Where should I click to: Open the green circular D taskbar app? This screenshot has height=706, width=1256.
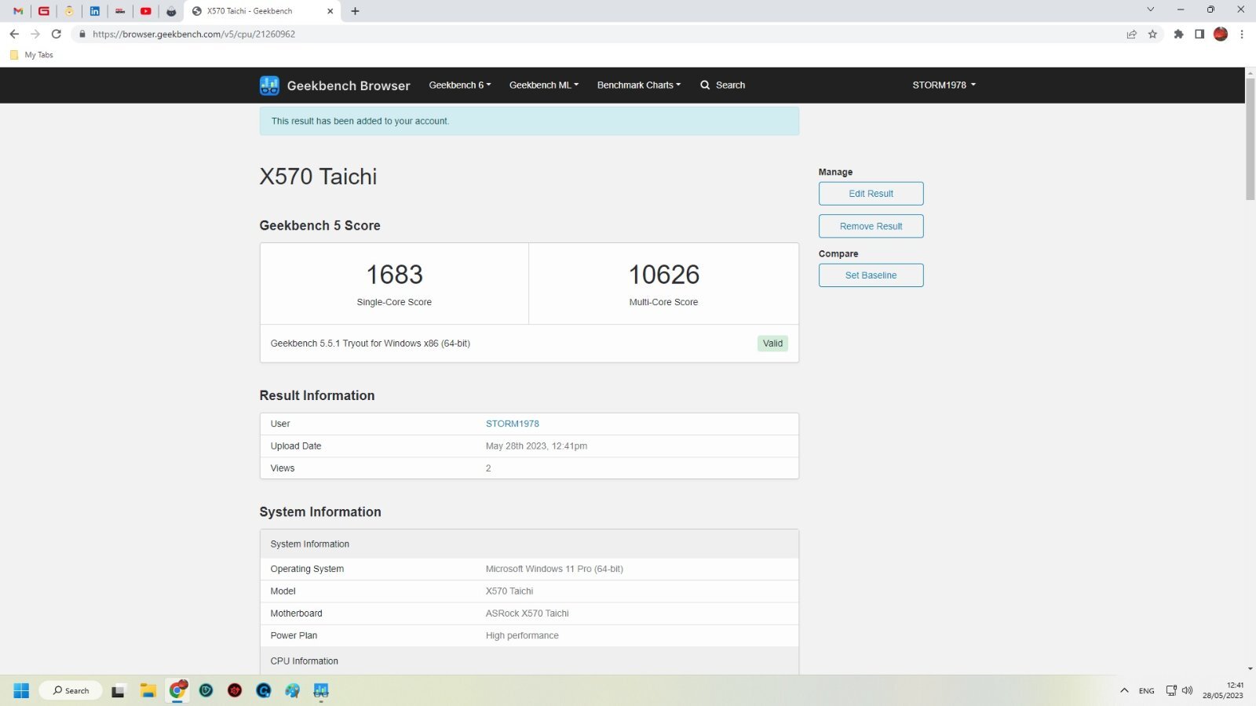pos(206,690)
